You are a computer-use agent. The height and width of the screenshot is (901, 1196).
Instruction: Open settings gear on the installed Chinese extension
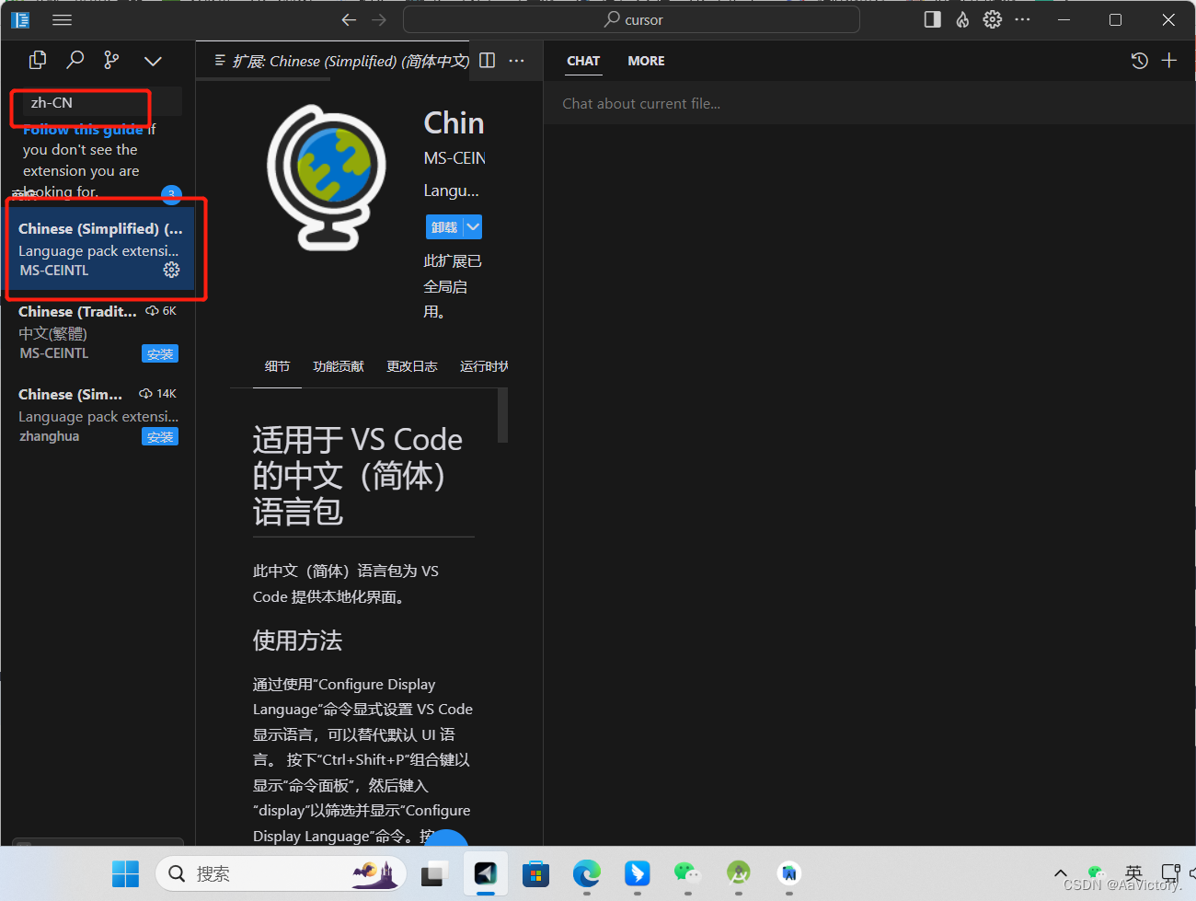tap(171, 270)
